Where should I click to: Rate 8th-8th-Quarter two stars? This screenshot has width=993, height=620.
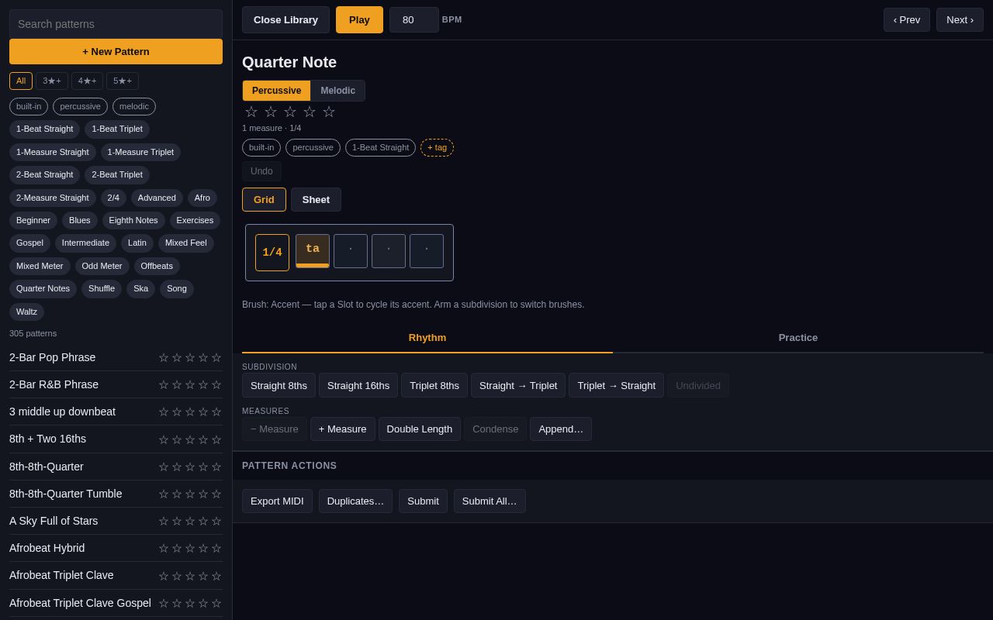pyautogui.click(x=177, y=467)
